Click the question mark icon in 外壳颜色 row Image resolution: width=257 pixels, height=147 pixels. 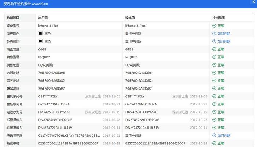214,41
